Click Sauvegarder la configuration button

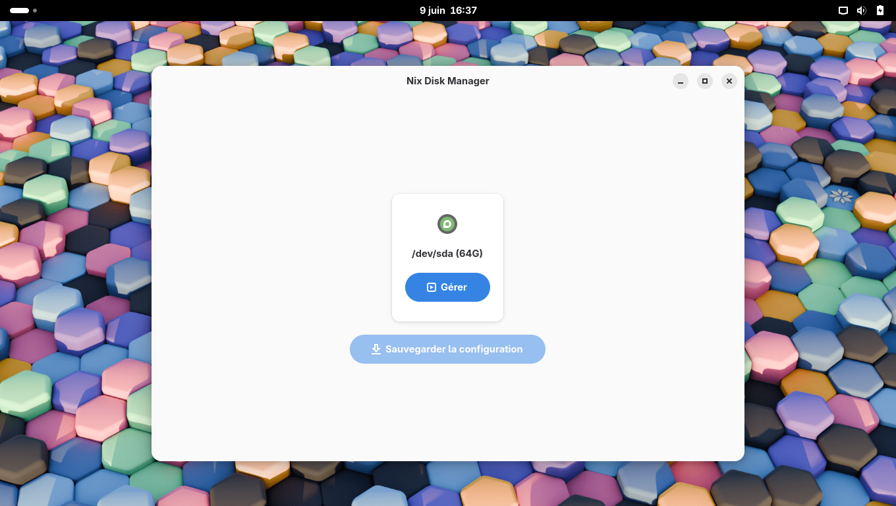click(x=447, y=349)
